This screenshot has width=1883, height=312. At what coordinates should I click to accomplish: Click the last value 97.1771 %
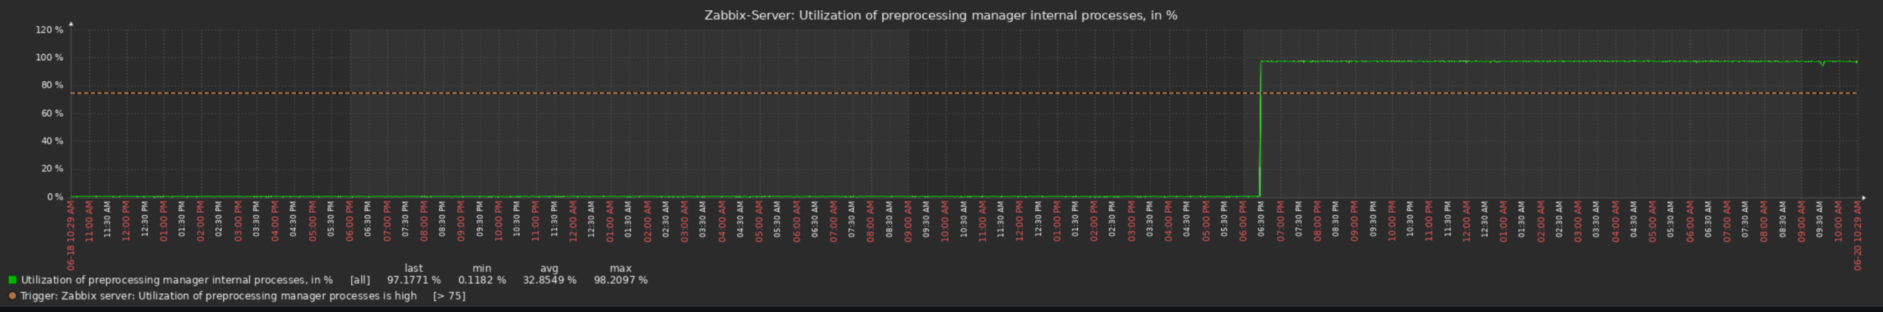tap(414, 280)
